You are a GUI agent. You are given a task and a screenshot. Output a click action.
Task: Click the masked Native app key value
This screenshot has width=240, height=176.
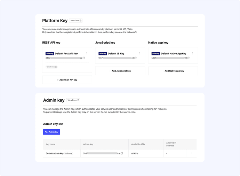pos(169,58)
